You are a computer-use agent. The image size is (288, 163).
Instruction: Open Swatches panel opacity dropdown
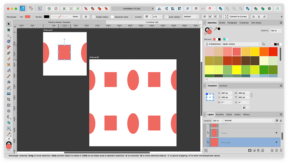pos(281,31)
